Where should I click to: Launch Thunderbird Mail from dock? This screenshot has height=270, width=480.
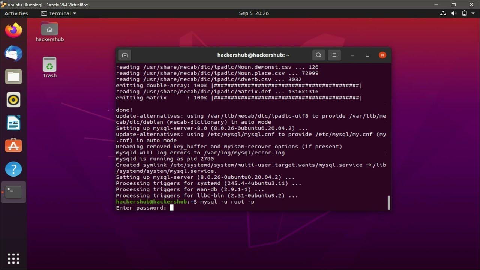point(13,54)
